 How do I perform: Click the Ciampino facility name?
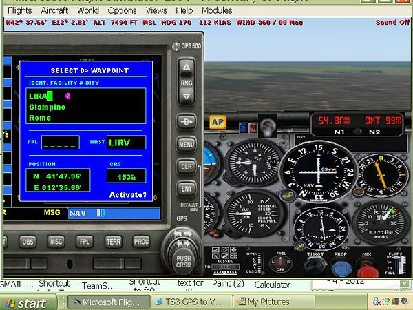tap(47, 107)
